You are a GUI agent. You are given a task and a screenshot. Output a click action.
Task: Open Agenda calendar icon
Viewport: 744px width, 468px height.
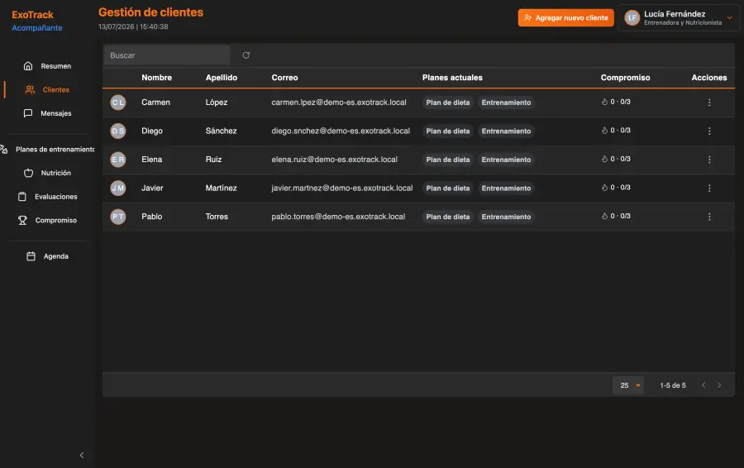(31, 256)
